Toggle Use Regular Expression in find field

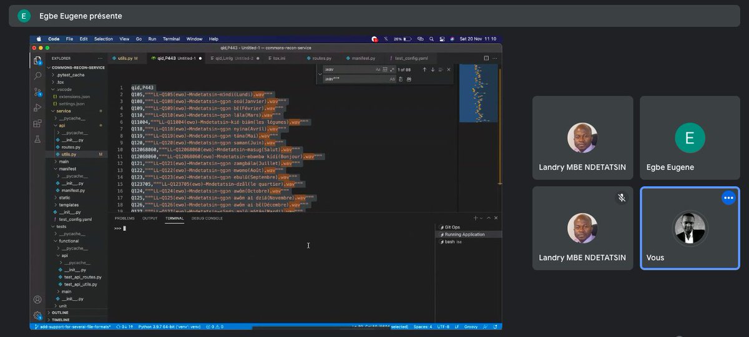point(393,70)
